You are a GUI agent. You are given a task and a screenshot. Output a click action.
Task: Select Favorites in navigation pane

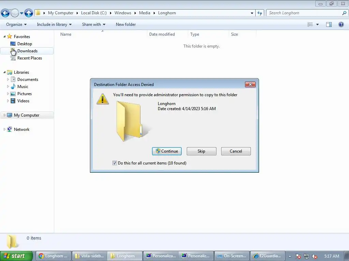click(x=22, y=36)
